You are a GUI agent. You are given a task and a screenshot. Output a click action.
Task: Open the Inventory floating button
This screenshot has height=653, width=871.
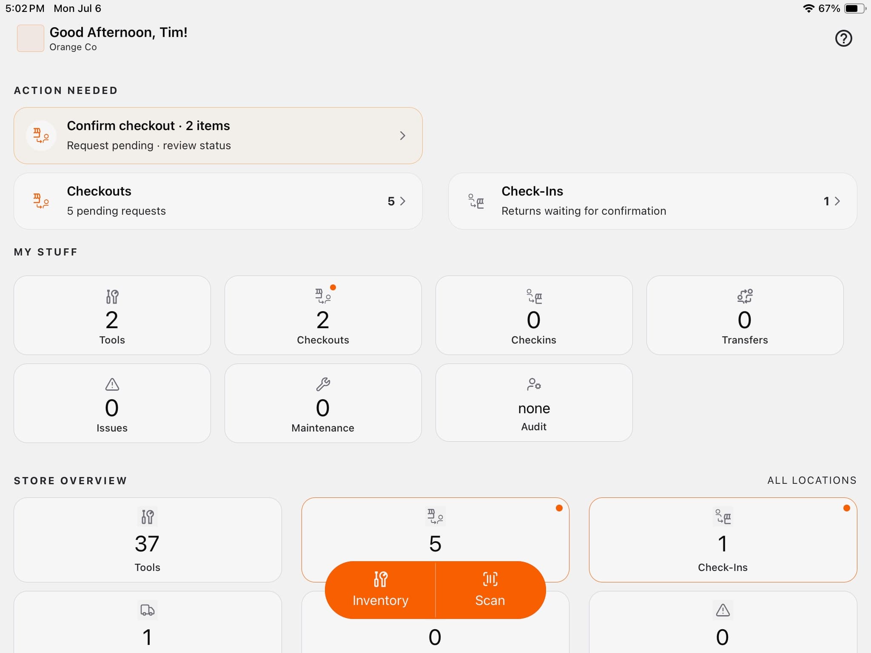pos(380,590)
